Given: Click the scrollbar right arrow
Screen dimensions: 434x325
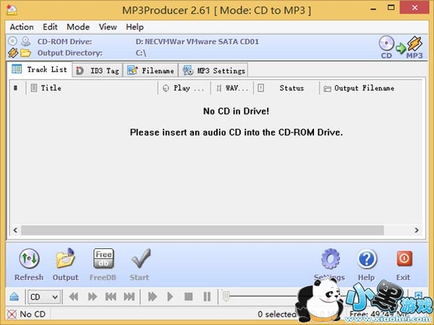Looking at the screenshot, I should tap(417, 230).
